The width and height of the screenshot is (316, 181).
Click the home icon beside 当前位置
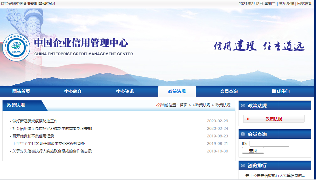[x=158, y=105]
